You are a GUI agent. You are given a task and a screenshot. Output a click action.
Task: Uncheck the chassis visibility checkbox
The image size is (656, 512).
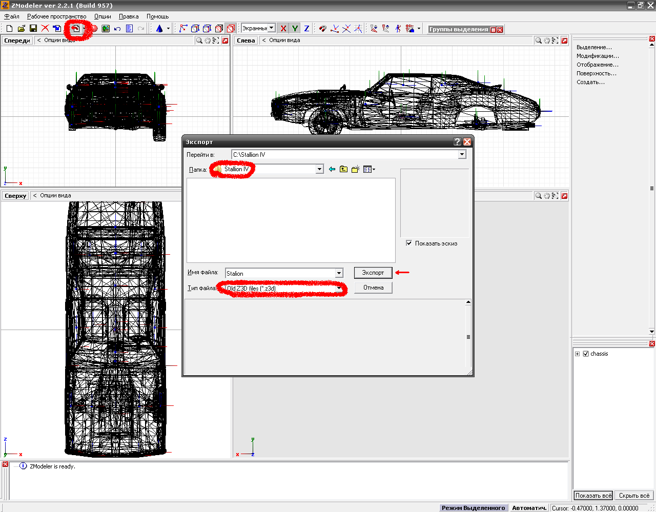point(586,354)
